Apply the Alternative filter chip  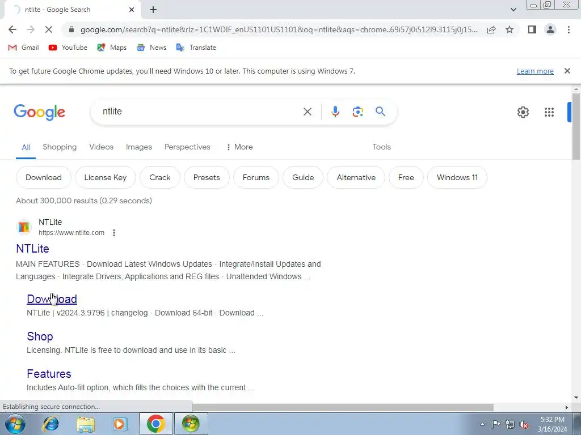356,177
